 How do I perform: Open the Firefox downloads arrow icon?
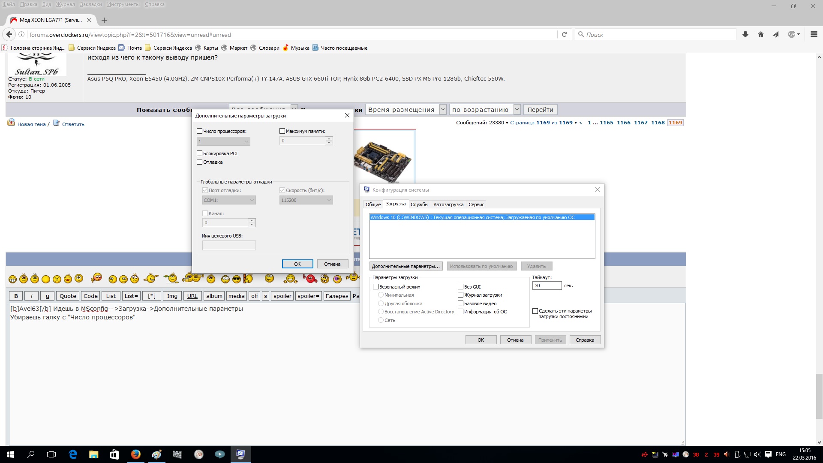pyautogui.click(x=745, y=35)
